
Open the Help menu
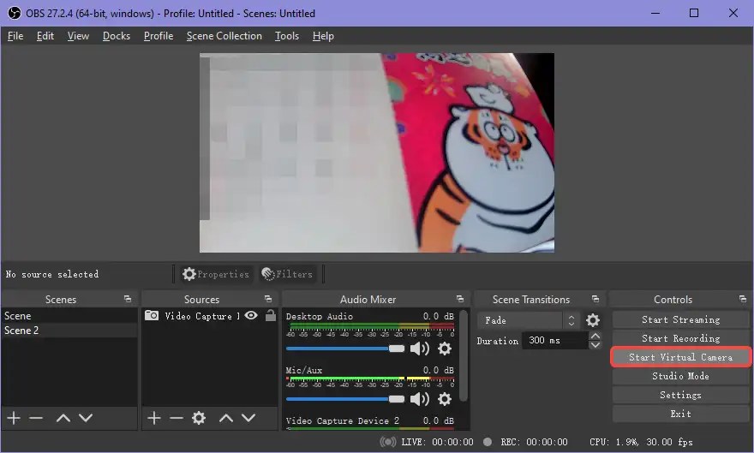click(323, 36)
